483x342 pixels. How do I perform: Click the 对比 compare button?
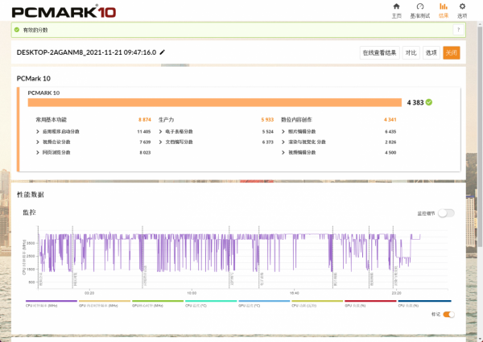[x=411, y=52]
